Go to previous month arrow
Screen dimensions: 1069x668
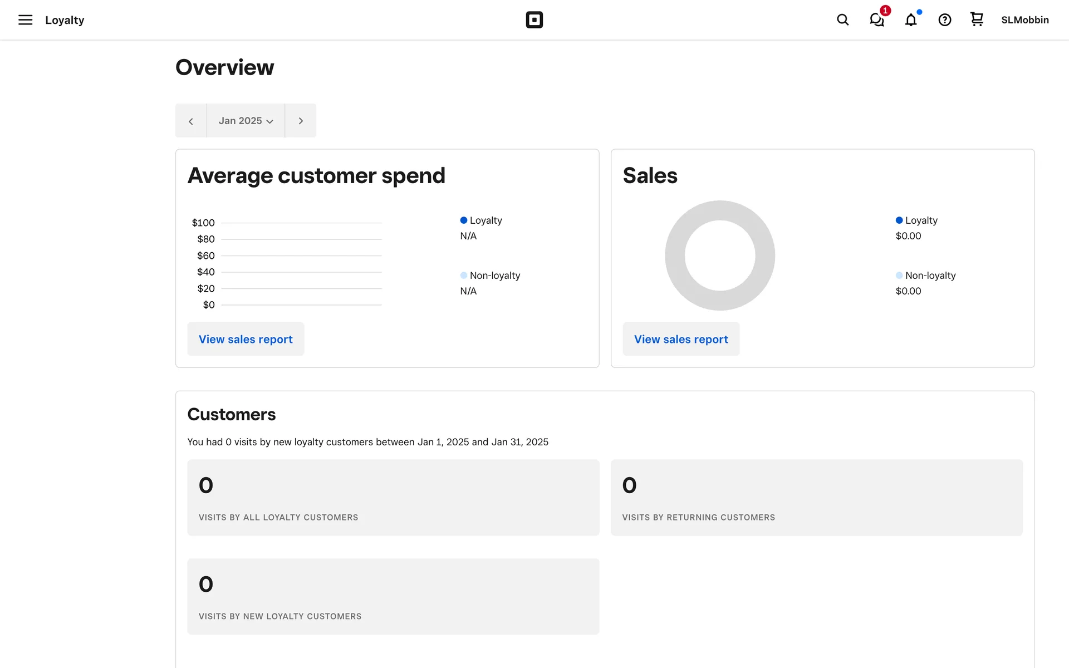click(191, 121)
